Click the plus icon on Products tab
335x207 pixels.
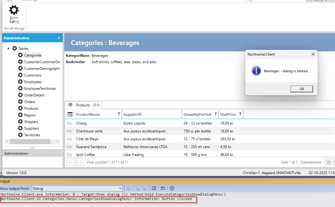pyautogui.click(x=70, y=105)
